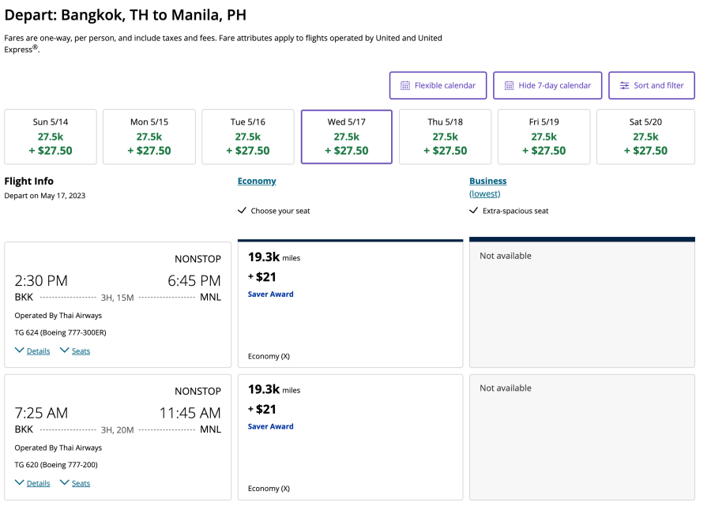Image resolution: width=711 pixels, height=506 pixels.
Task: Click the calendar icon in Flexible calendar button
Action: click(x=404, y=85)
